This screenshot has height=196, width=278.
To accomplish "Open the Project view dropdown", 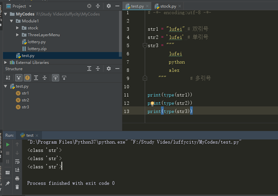I will click(30, 6).
